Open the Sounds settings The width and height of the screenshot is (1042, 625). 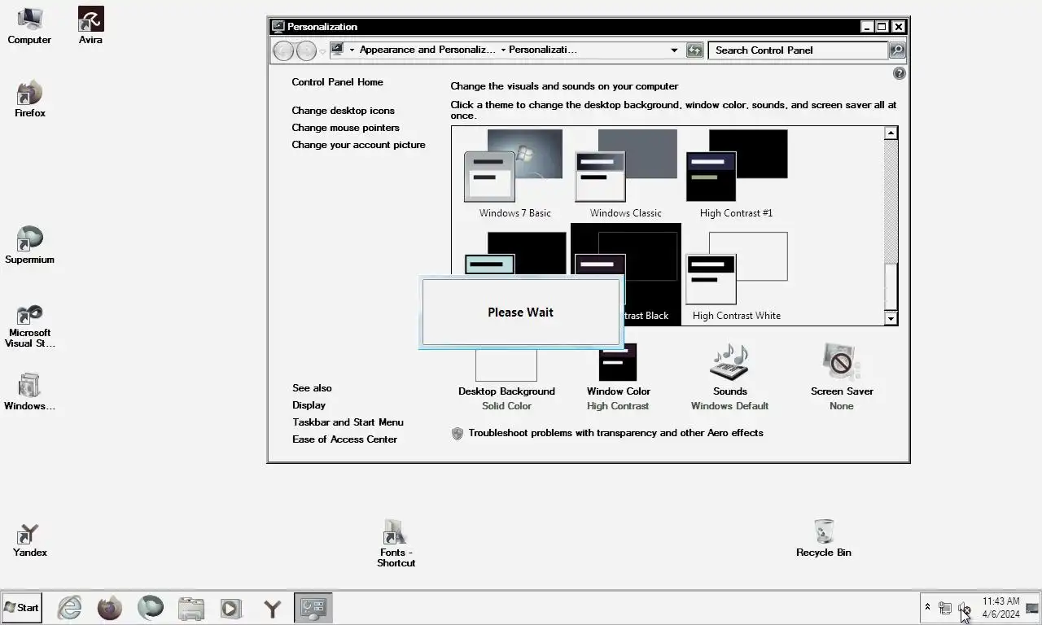[x=729, y=378]
